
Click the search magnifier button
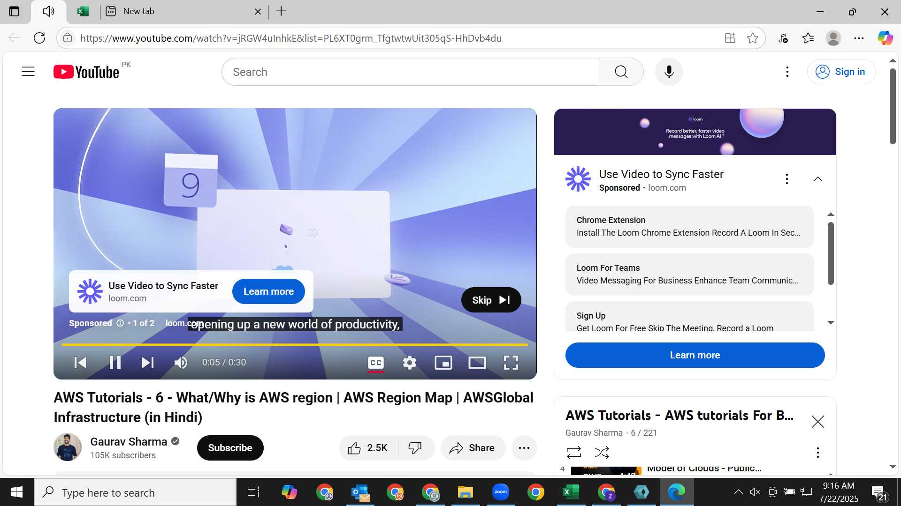click(x=621, y=72)
